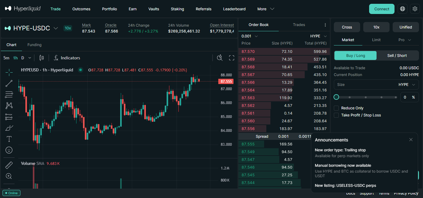Check Take Profit / Stop Loss
This screenshot has height=198, width=423.
point(336,115)
